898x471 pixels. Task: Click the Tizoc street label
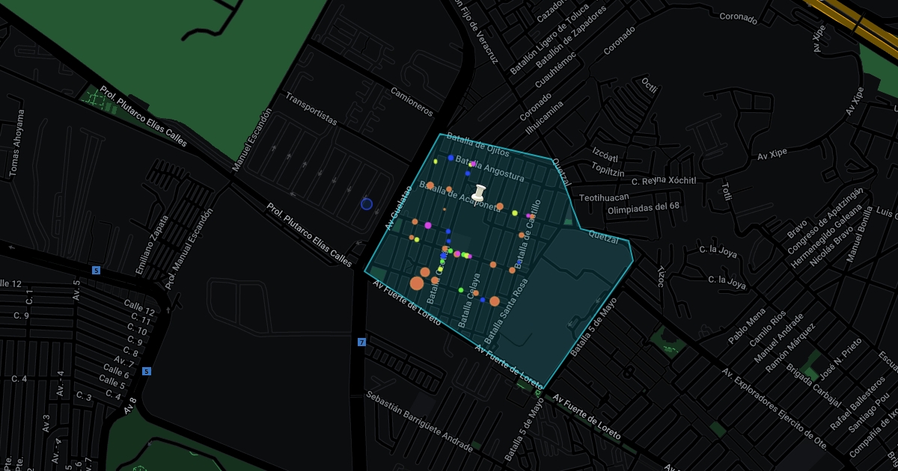[x=660, y=276]
